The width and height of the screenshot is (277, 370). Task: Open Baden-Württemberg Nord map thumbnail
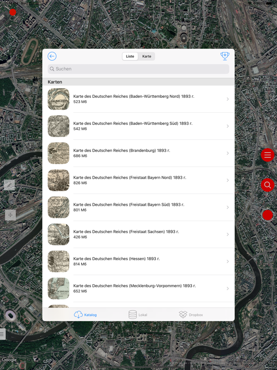[58, 99]
